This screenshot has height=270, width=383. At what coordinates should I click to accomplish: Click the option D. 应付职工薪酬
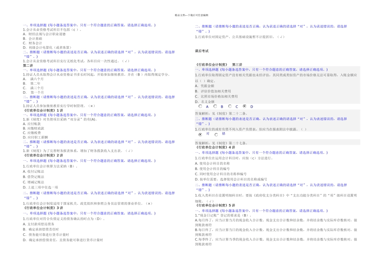click(35, 137)
